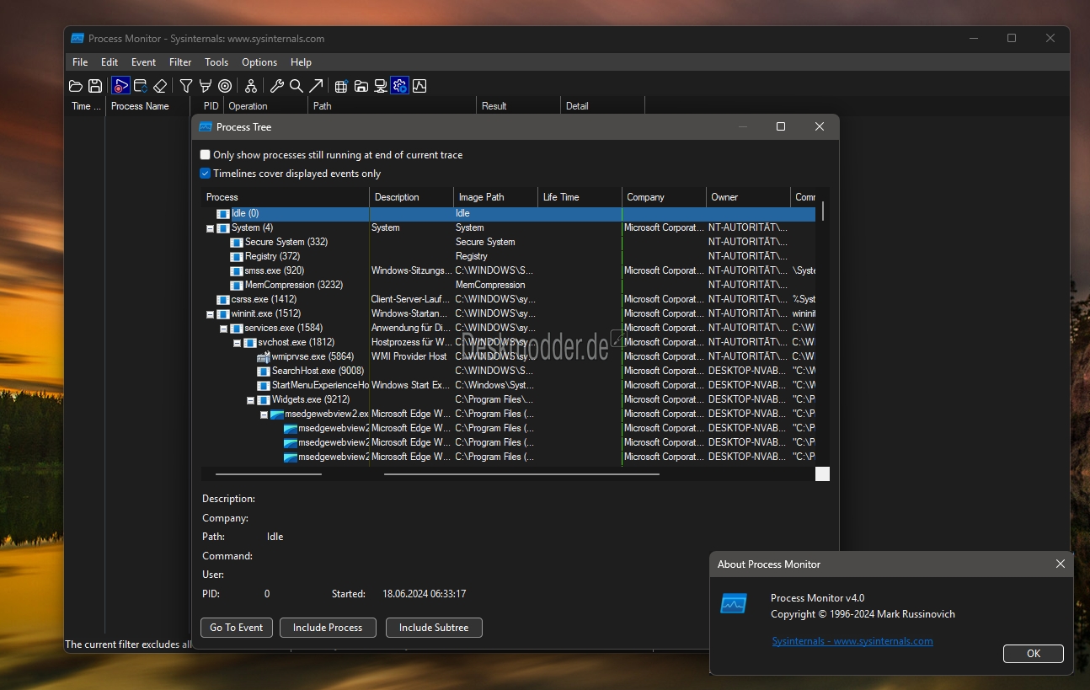Click the Image Path column header

495,197
